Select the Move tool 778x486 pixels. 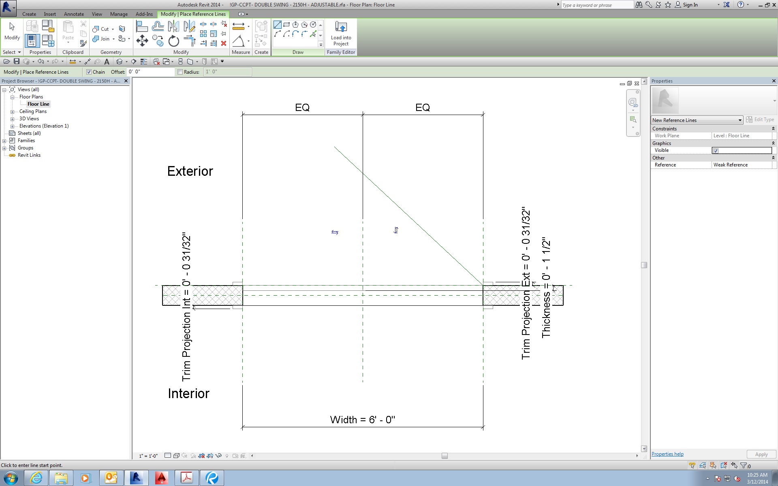142,40
